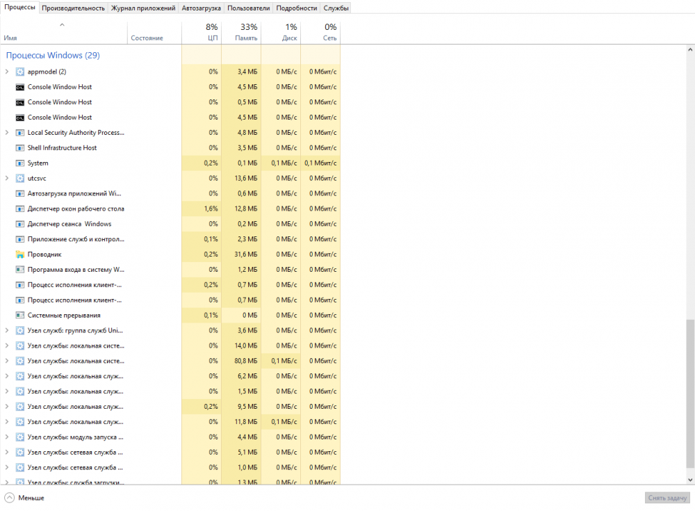
Task: Click the Диспетчер окон рабочего стола icon
Action: coord(20,209)
